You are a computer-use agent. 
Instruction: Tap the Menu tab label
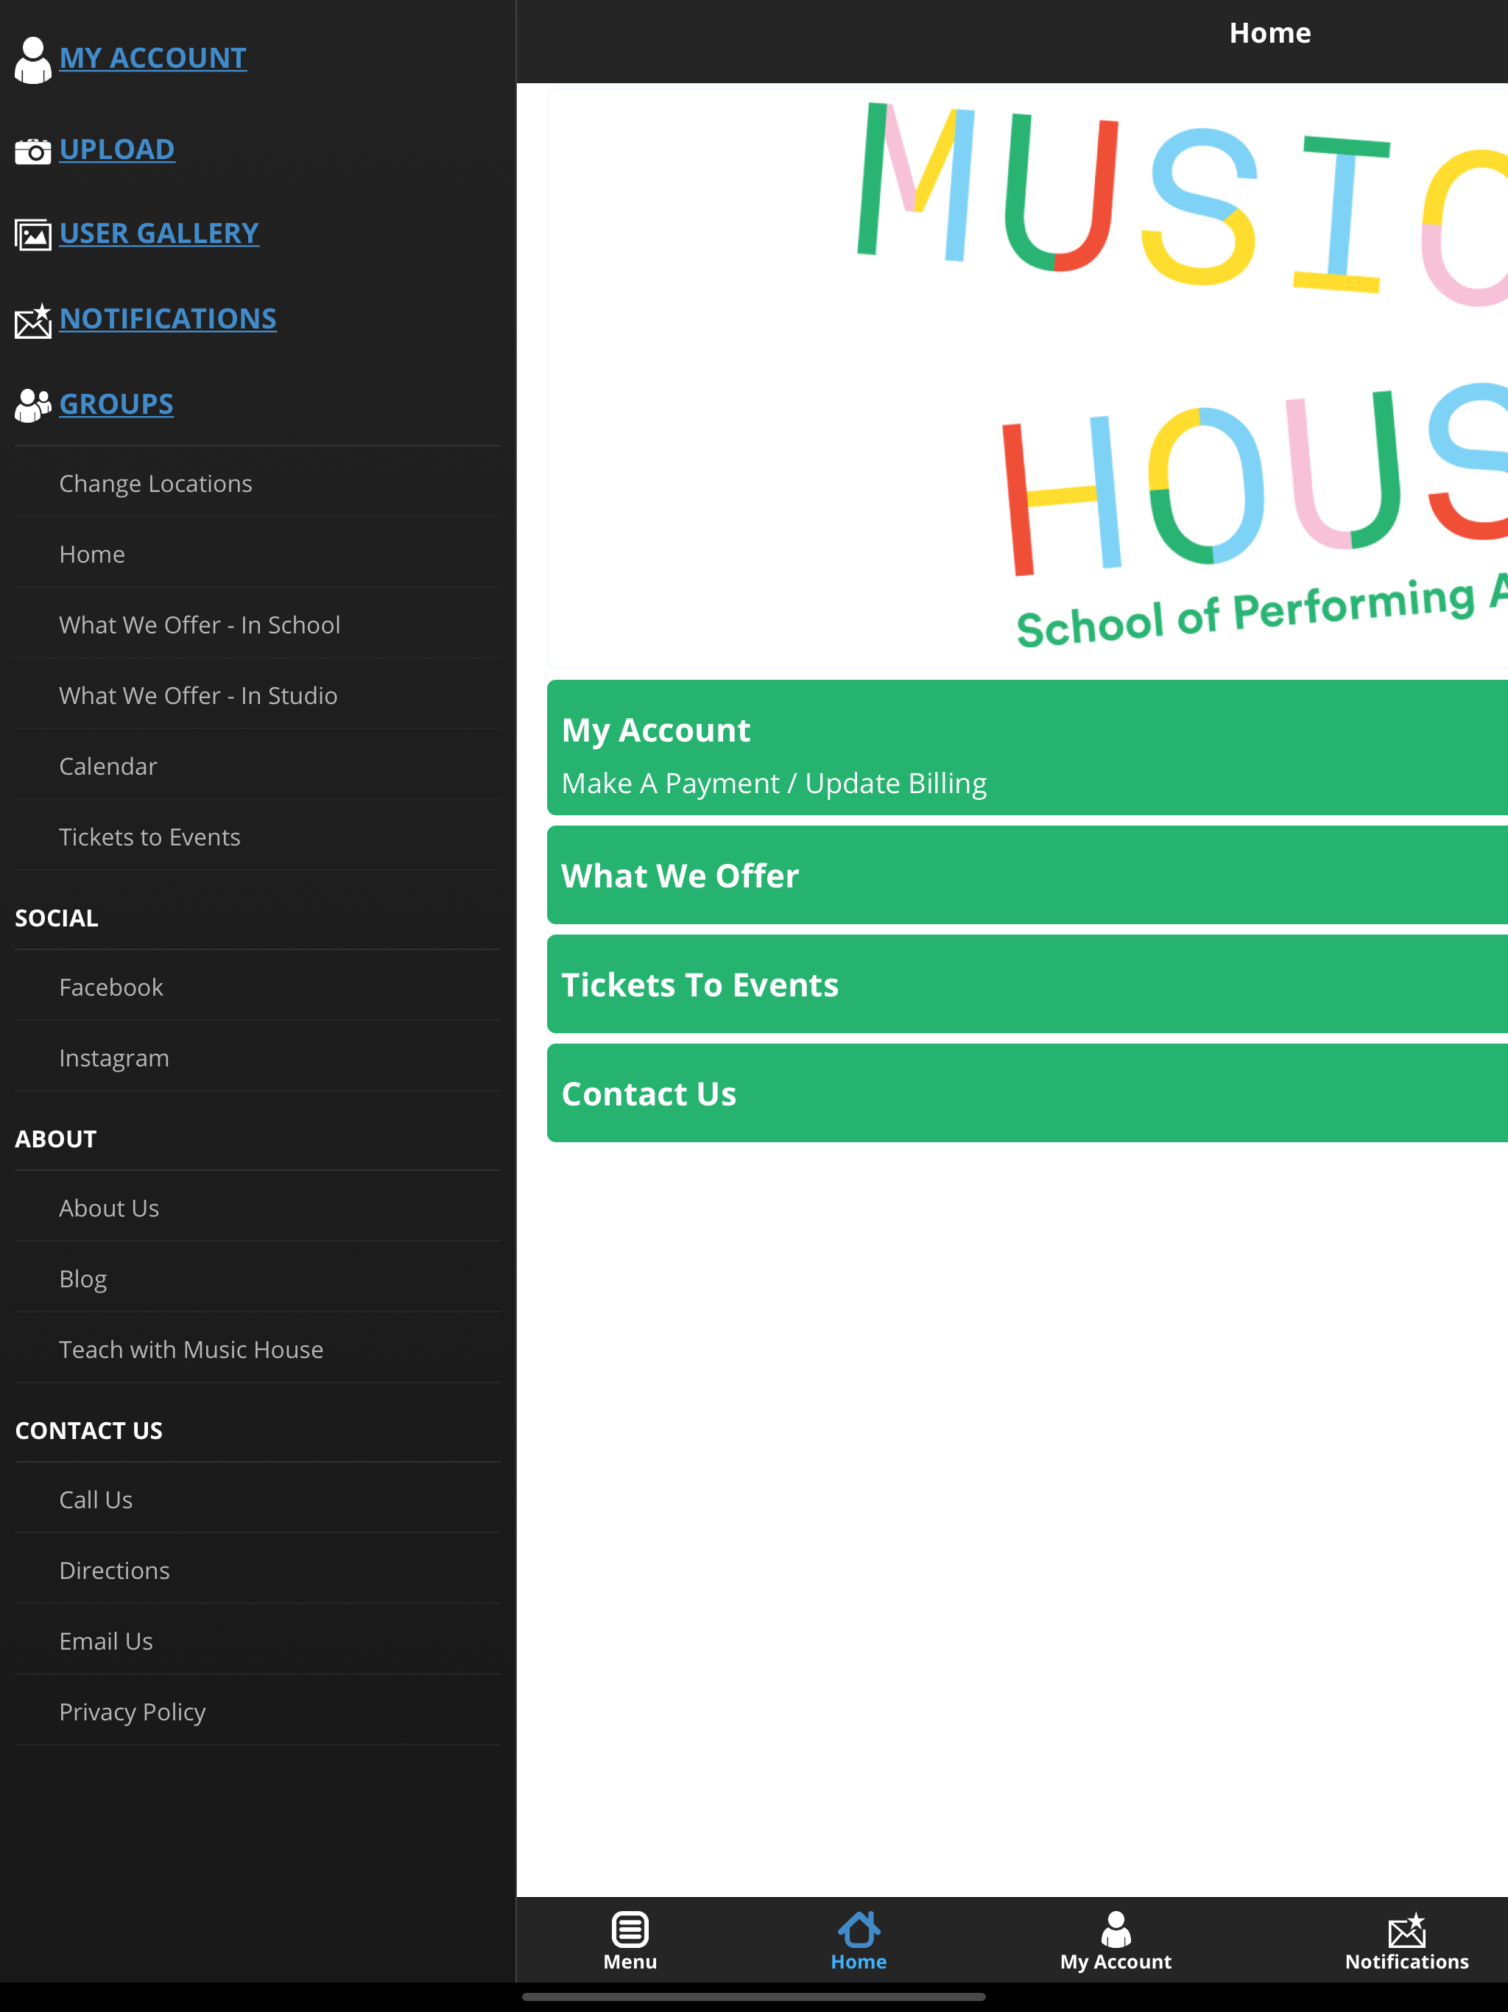(x=630, y=1962)
